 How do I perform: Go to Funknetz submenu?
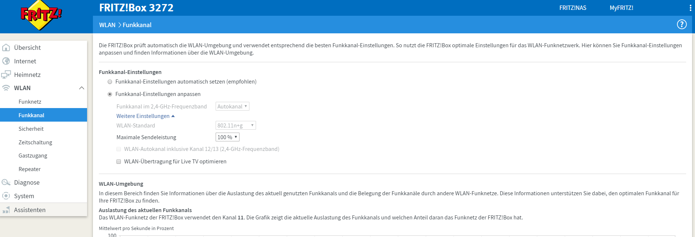pyautogui.click(x=30, y=102)
